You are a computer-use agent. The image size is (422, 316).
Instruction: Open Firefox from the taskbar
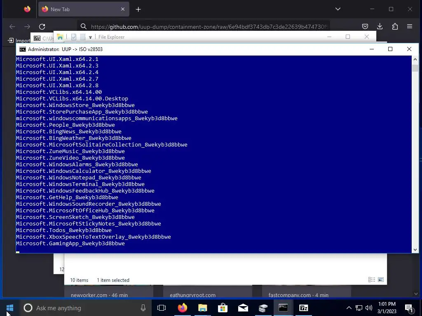(x=182, y=308)
